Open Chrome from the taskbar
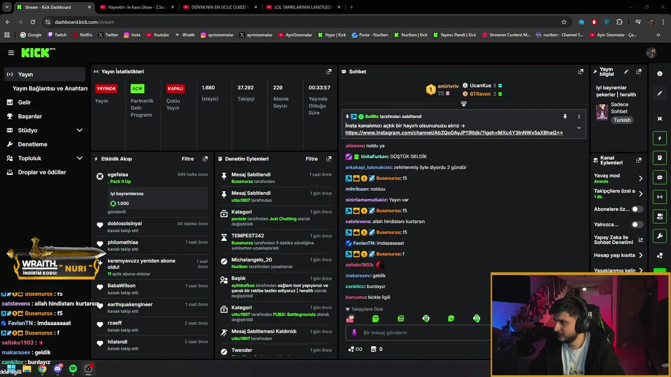 [42, 369]
